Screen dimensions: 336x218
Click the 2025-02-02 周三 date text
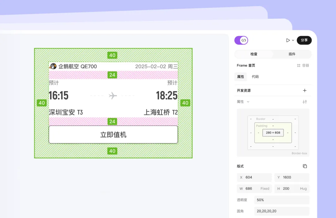click(x=156, y=67)
